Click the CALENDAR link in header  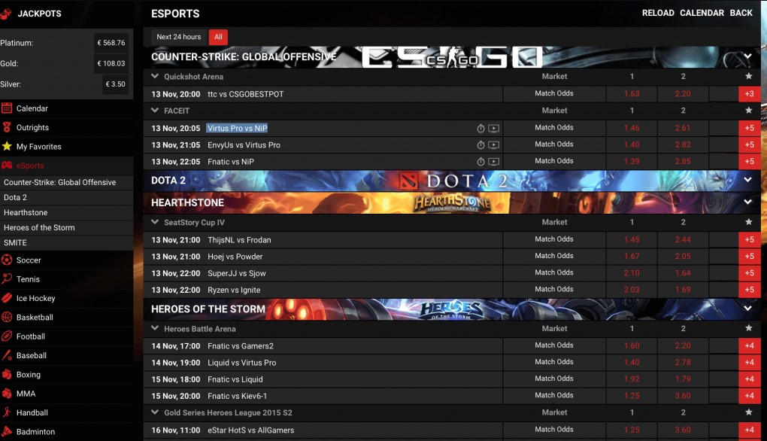pyautogui.click(x=702, y=14)
